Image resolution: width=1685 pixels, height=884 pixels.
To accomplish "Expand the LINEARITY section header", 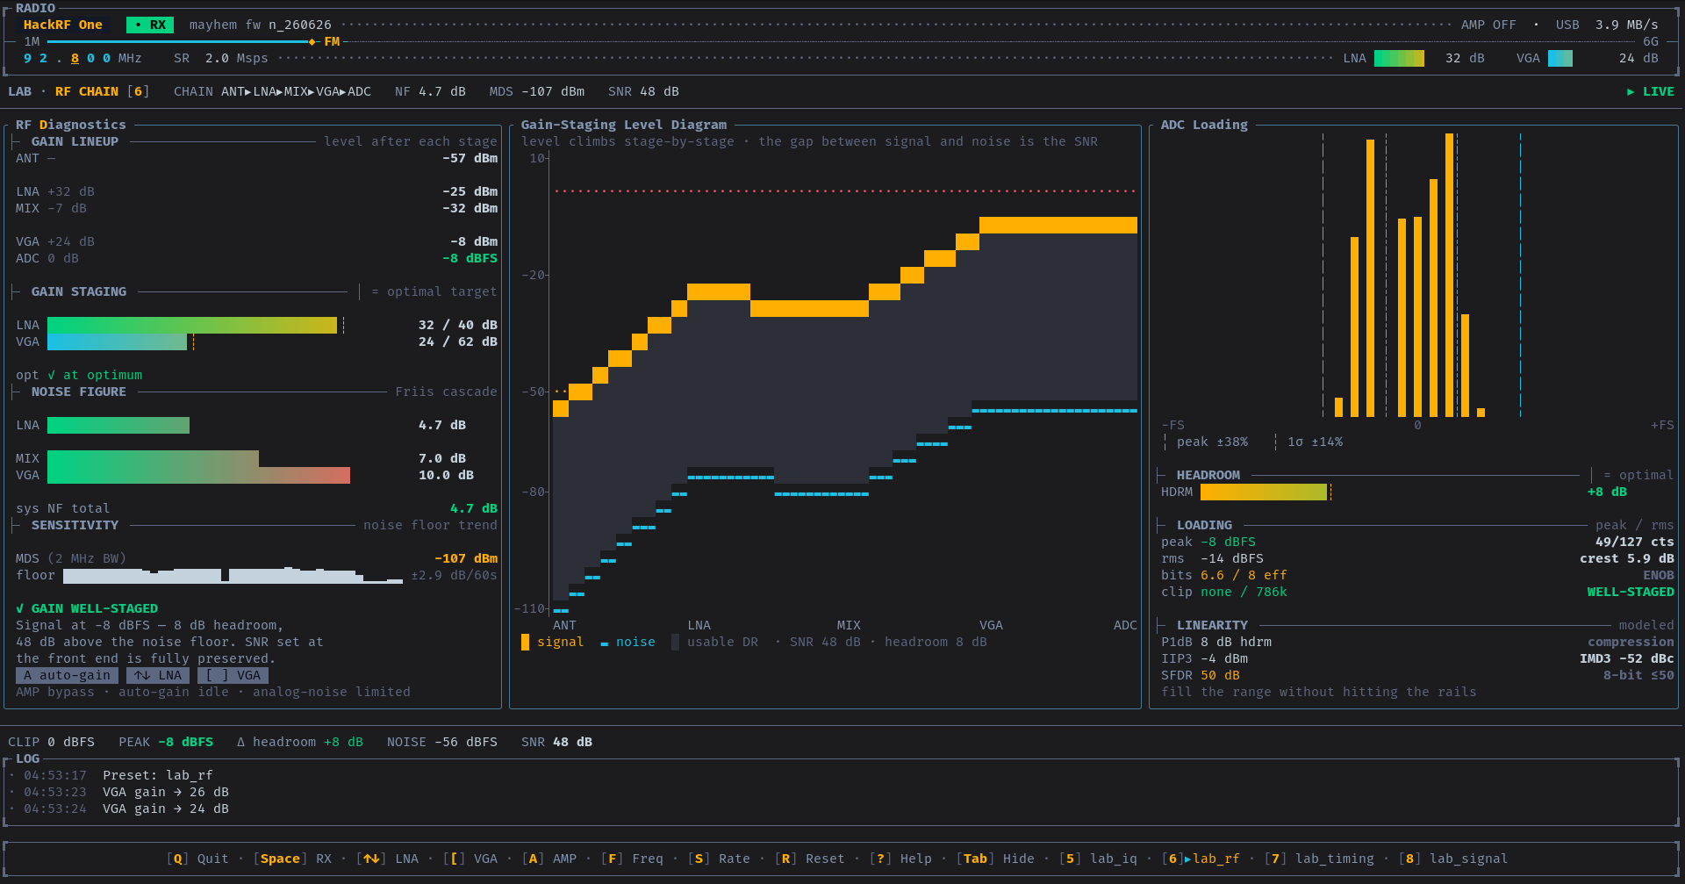I will coord(1212,625).
